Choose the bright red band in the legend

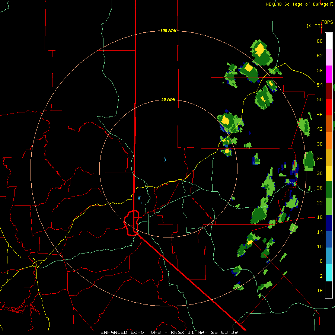(x=329, y=107)
